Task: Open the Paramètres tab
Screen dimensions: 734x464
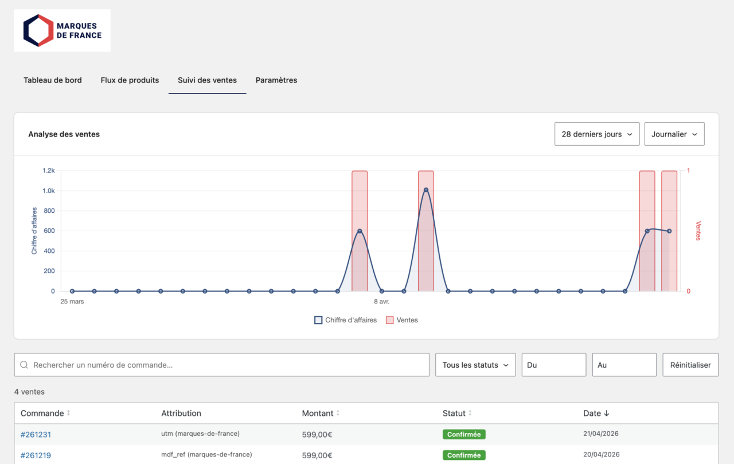Action: point(276,80)
